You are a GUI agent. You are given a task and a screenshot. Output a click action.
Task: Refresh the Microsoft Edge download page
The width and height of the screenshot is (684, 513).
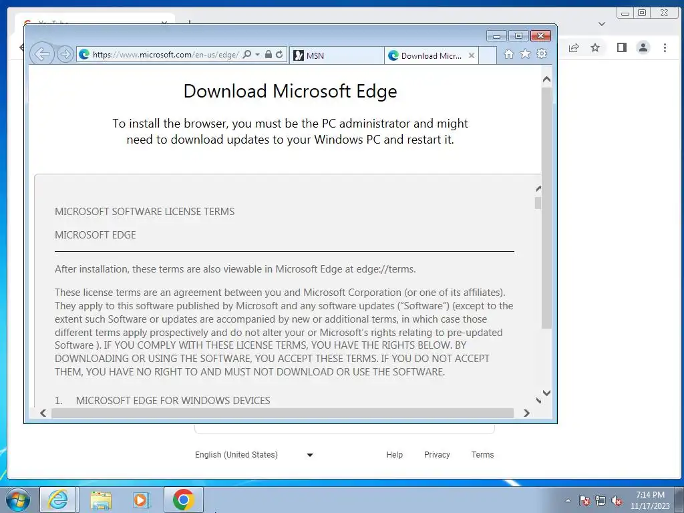(279, 55)
